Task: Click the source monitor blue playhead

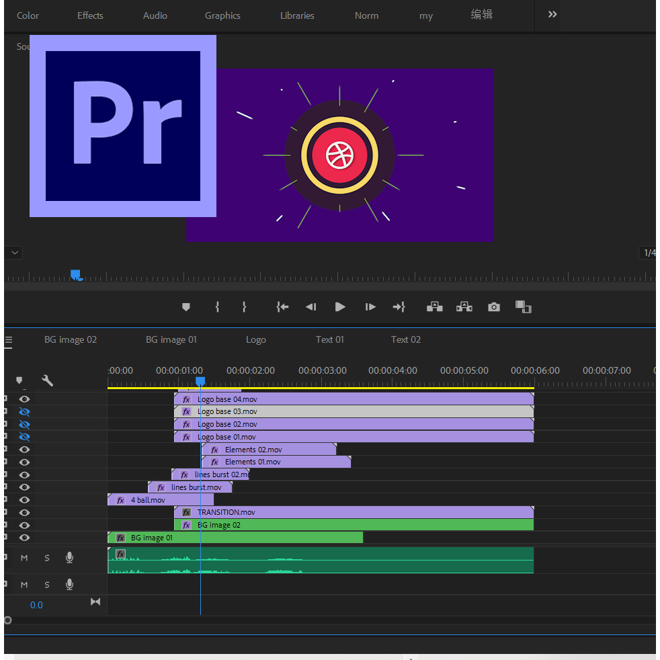Action: pos(75,275)
